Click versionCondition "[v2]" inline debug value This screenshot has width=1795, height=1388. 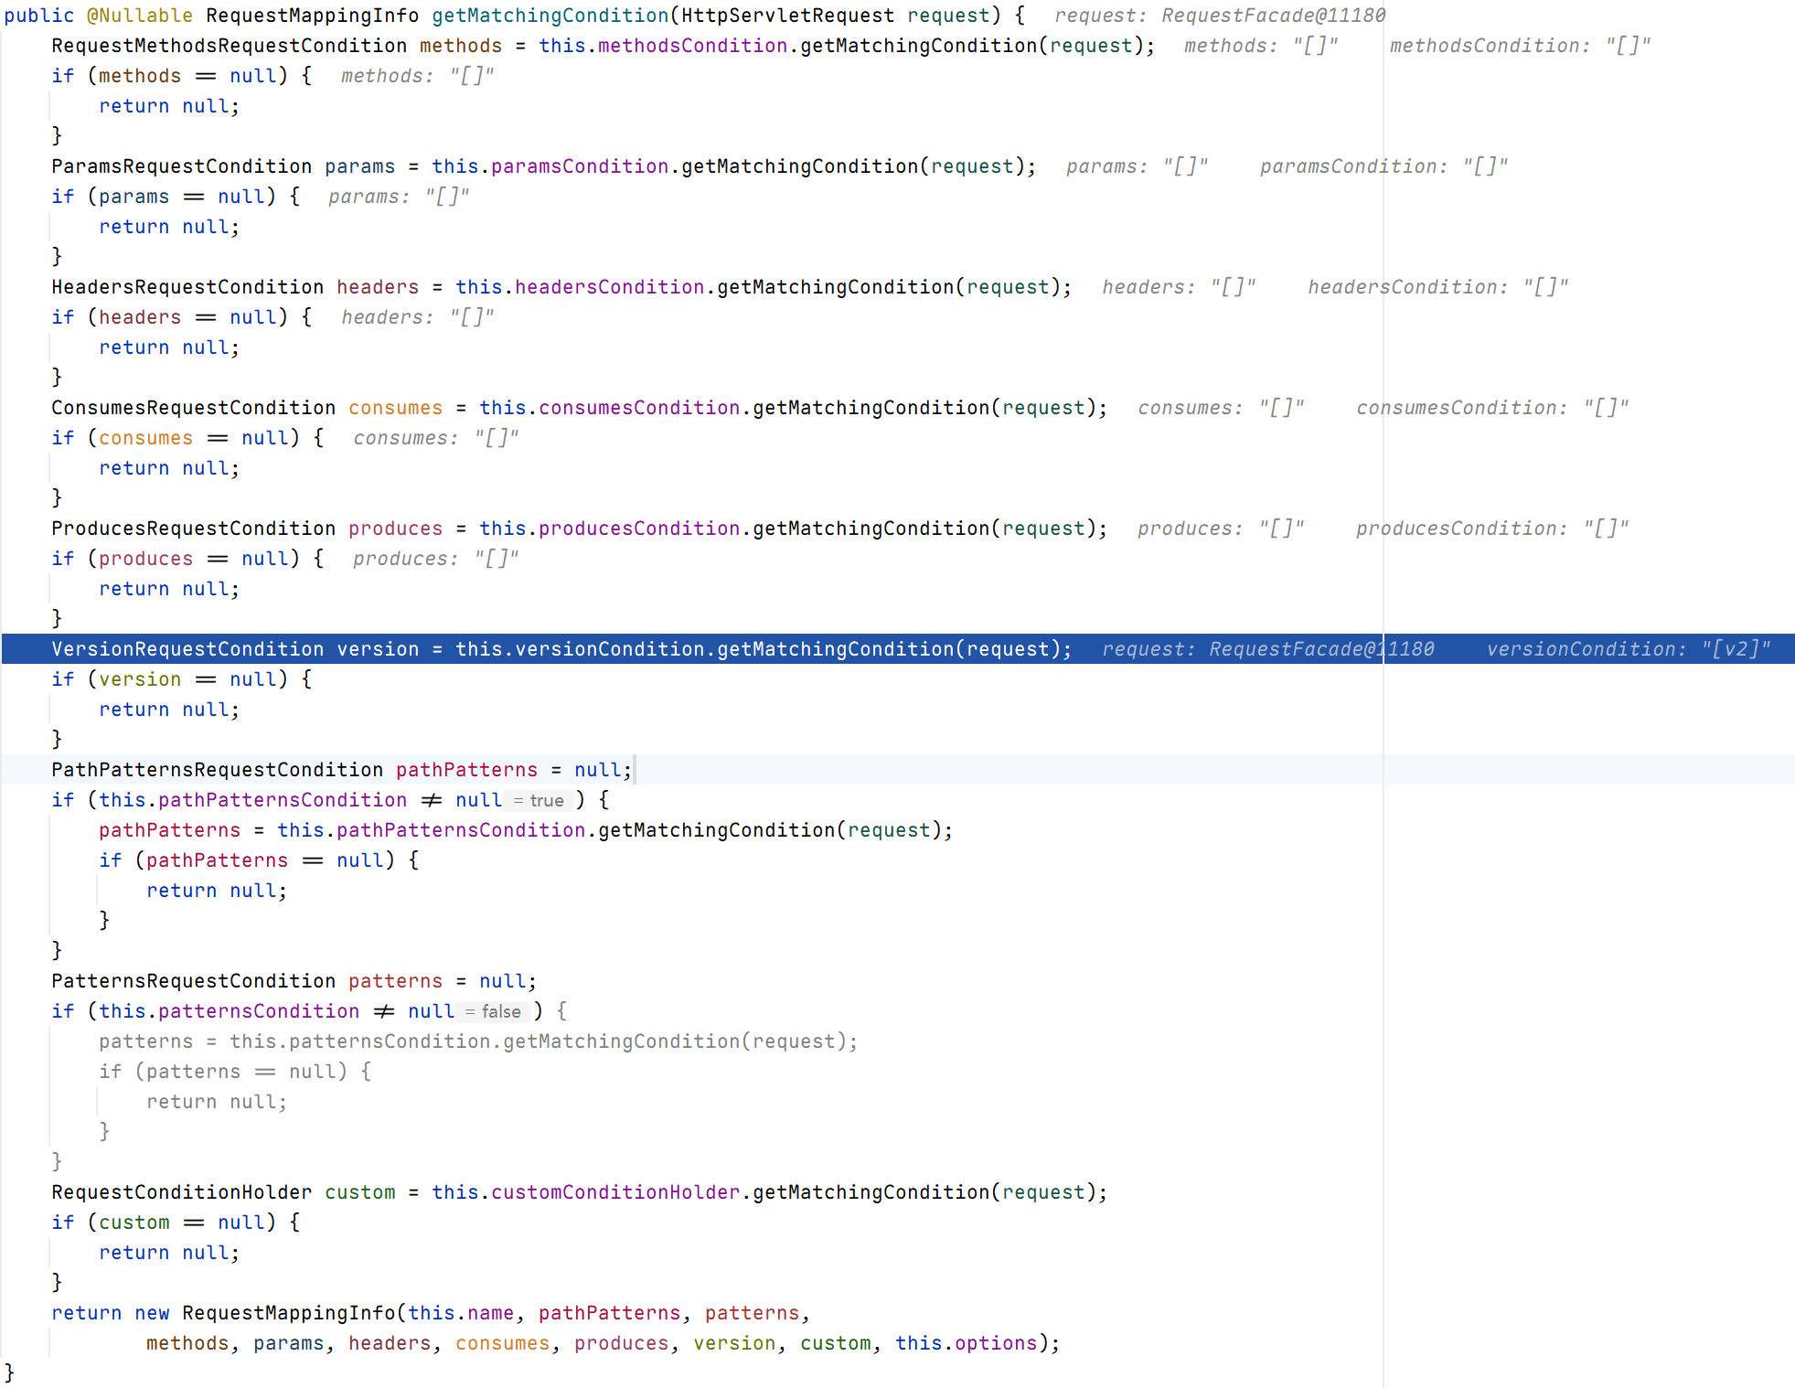tap(1628, 649)
